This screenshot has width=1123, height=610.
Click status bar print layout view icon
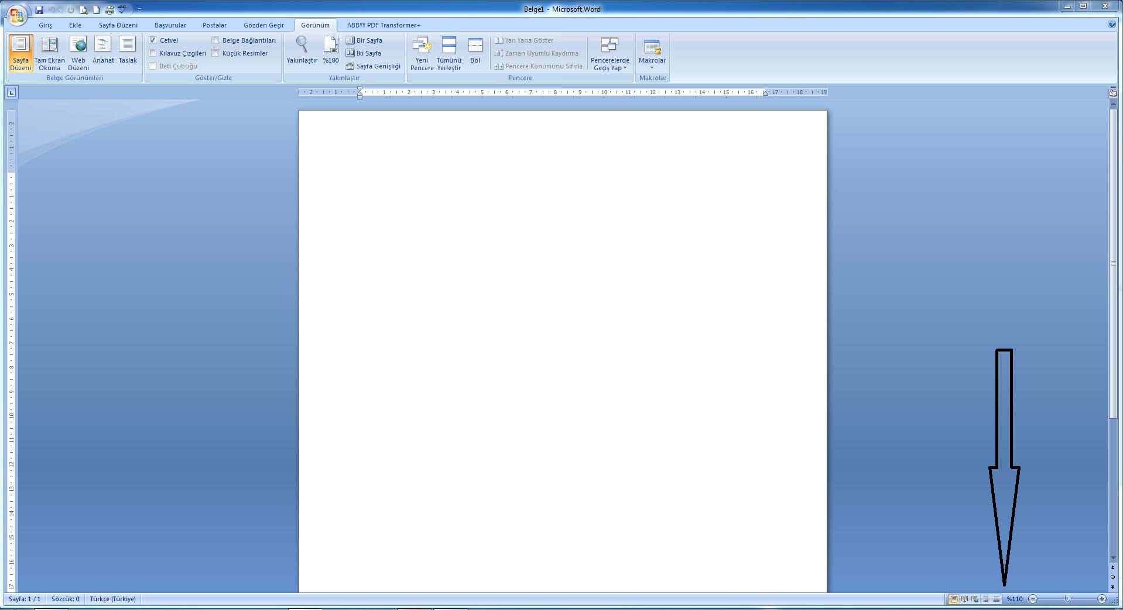(x=954, y=599)
